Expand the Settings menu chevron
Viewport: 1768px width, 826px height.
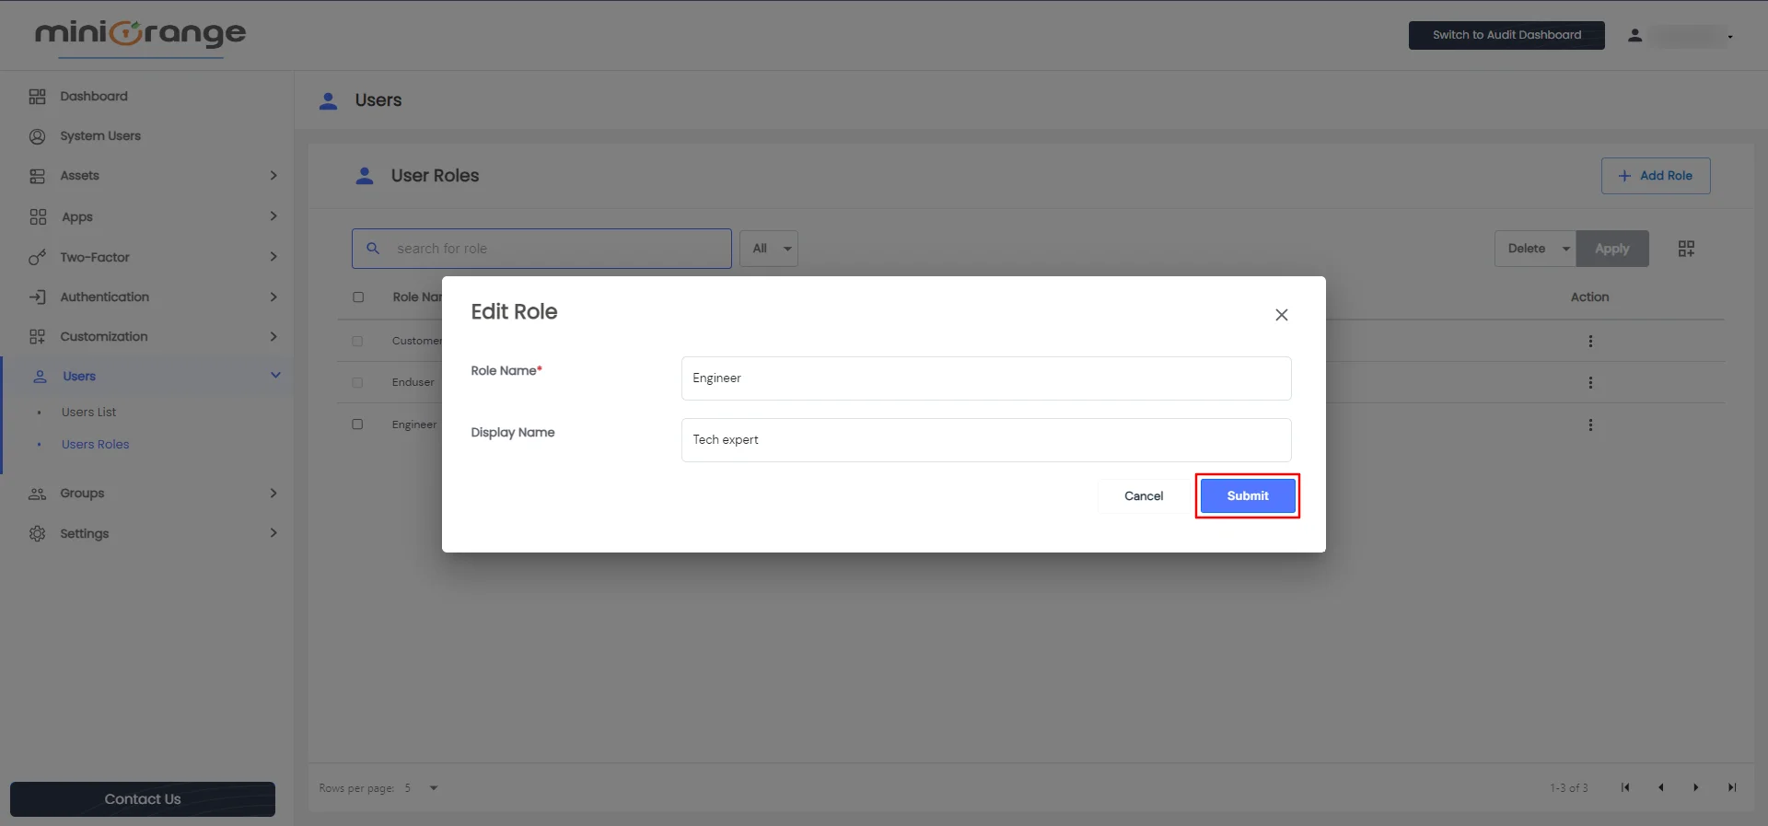click(x=273, y=532)
